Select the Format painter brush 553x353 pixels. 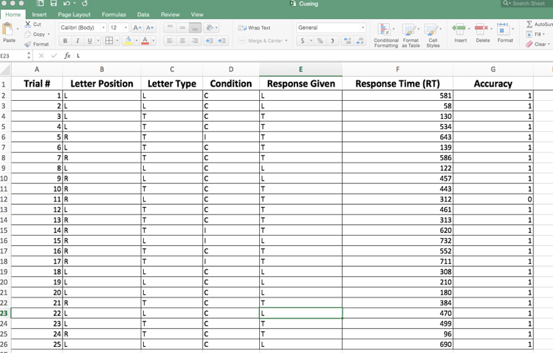28,44
